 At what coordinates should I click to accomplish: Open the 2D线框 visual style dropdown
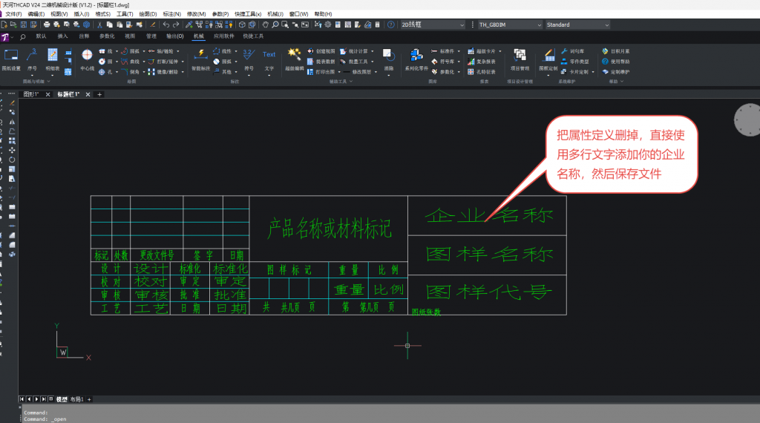click(x=433, y=24)
